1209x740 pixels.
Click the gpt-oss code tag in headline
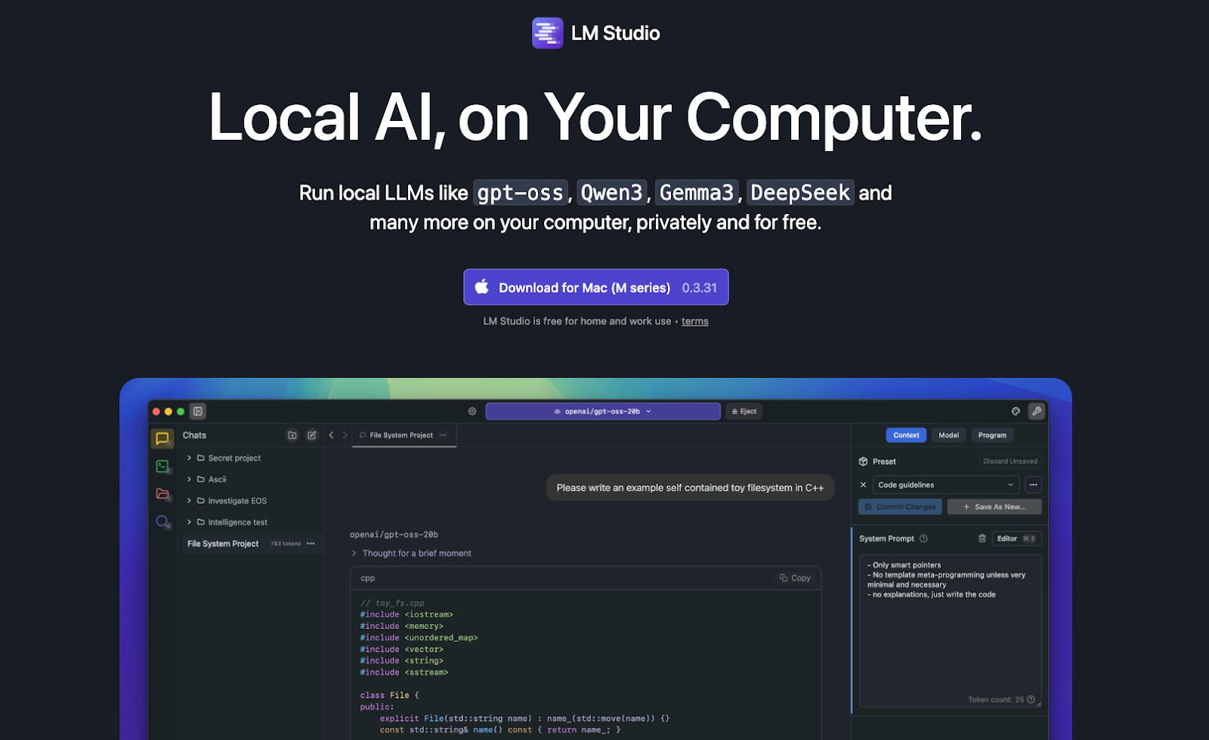tap(520, 193)
